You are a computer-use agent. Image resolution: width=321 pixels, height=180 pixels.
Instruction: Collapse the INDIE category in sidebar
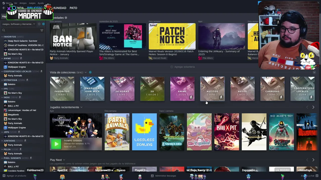click(x=2, y=97)
